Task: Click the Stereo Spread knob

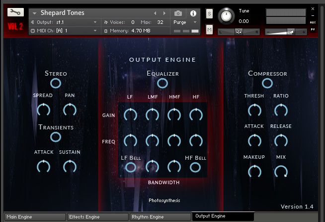Action: pos(44,110)
